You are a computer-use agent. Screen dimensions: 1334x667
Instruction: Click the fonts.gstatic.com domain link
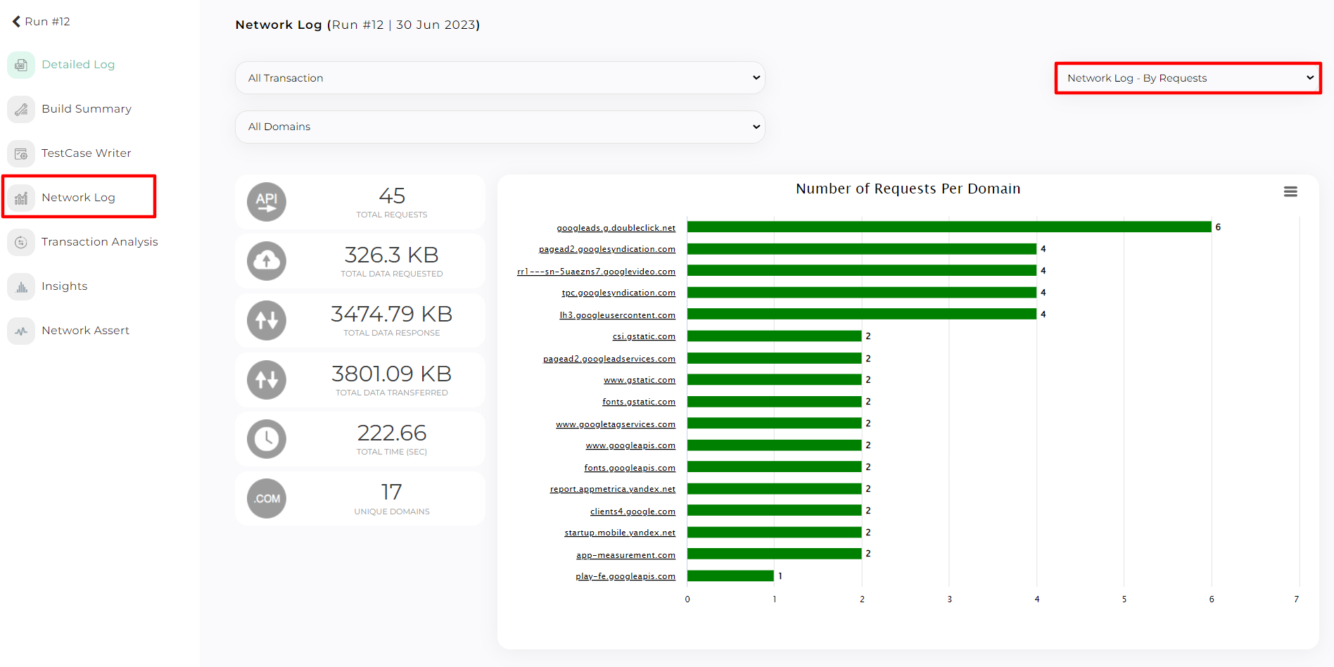tap(638, 402)
